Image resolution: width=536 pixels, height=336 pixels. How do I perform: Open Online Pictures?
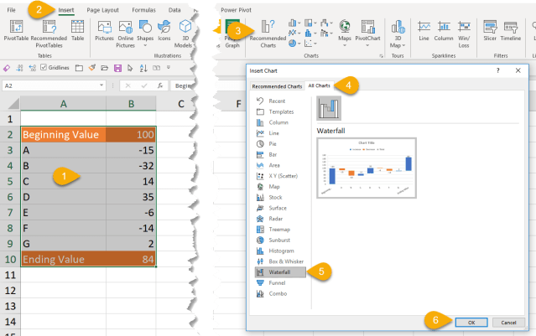126,34
